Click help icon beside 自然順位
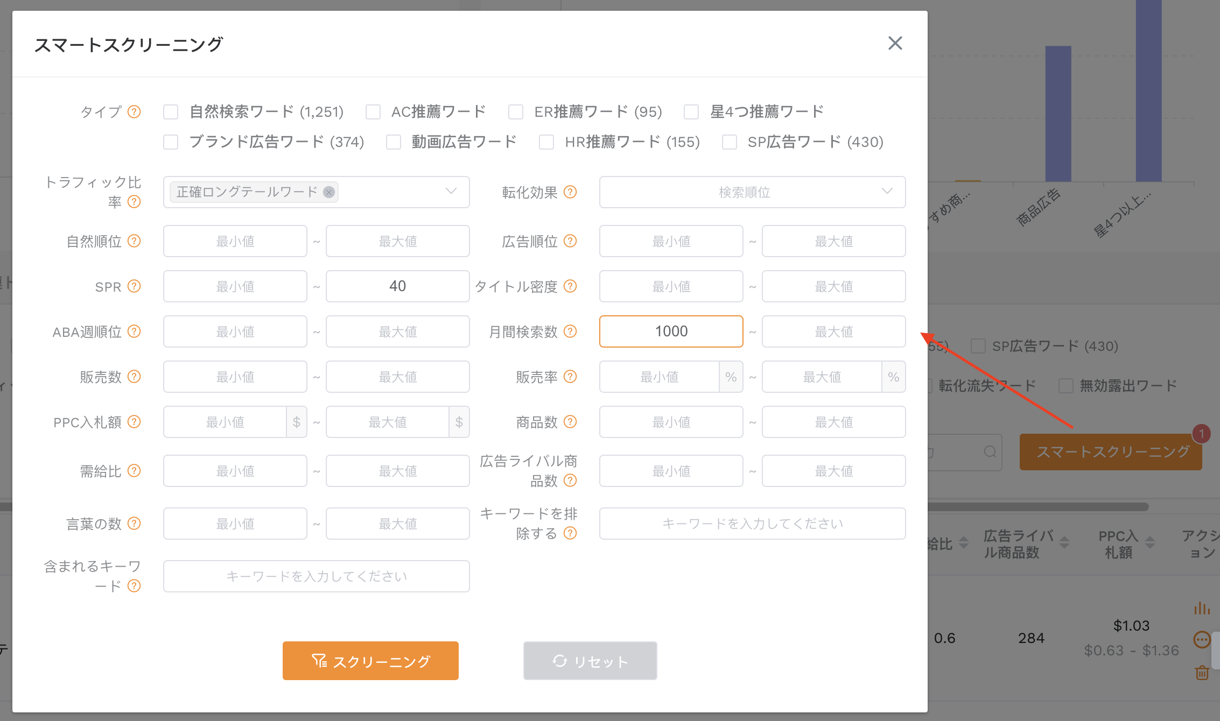This screenshot has height=721, width=1220. [134, 241]
